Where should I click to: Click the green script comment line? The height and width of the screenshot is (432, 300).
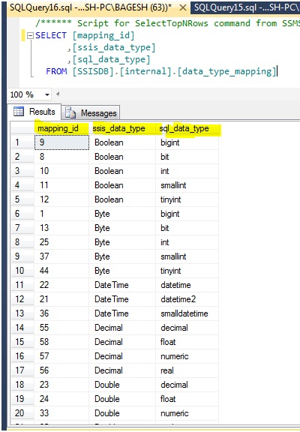pyautogui.click(x=167, y=23)
